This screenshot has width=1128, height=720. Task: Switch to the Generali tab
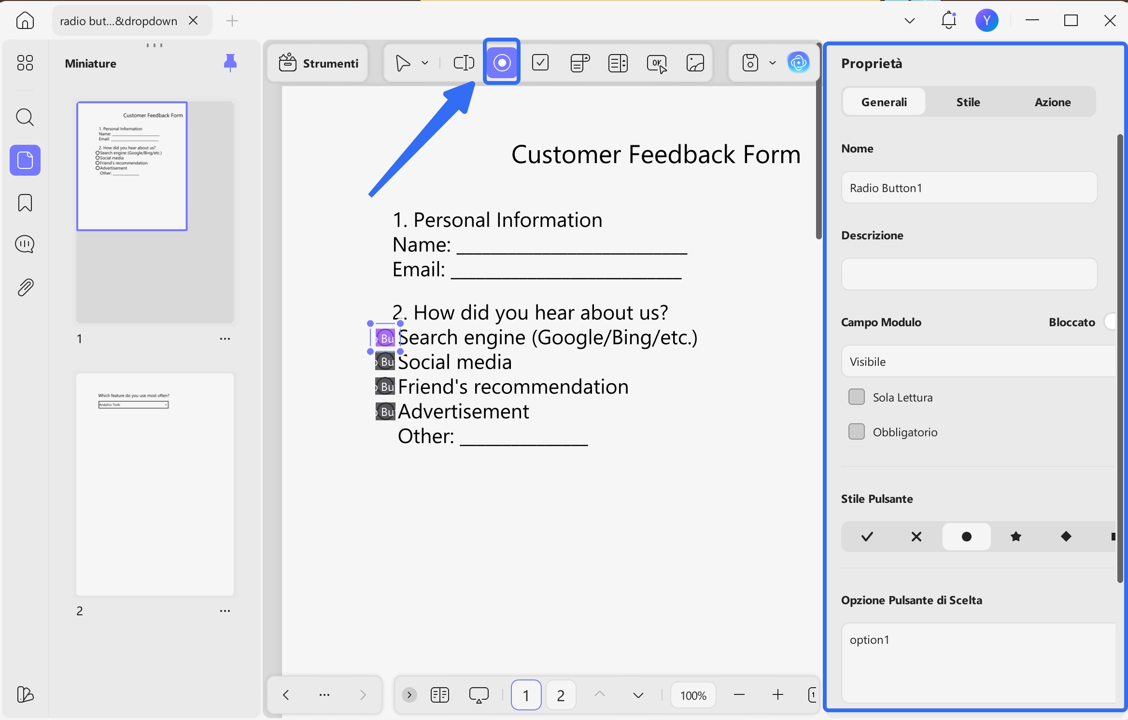884,102
